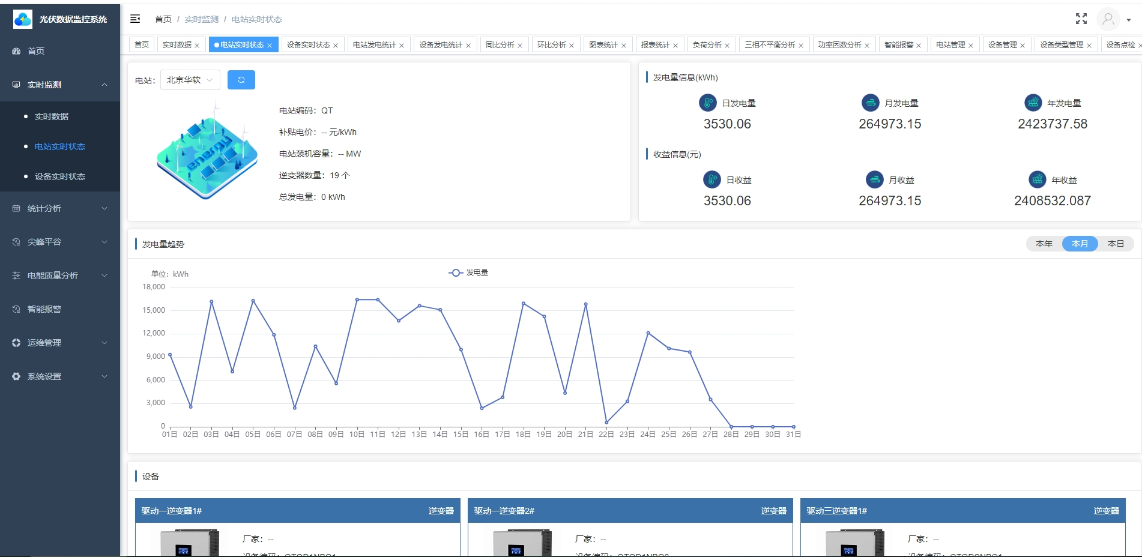
Task: Switch chart range to 本年
Action: 1044,244
